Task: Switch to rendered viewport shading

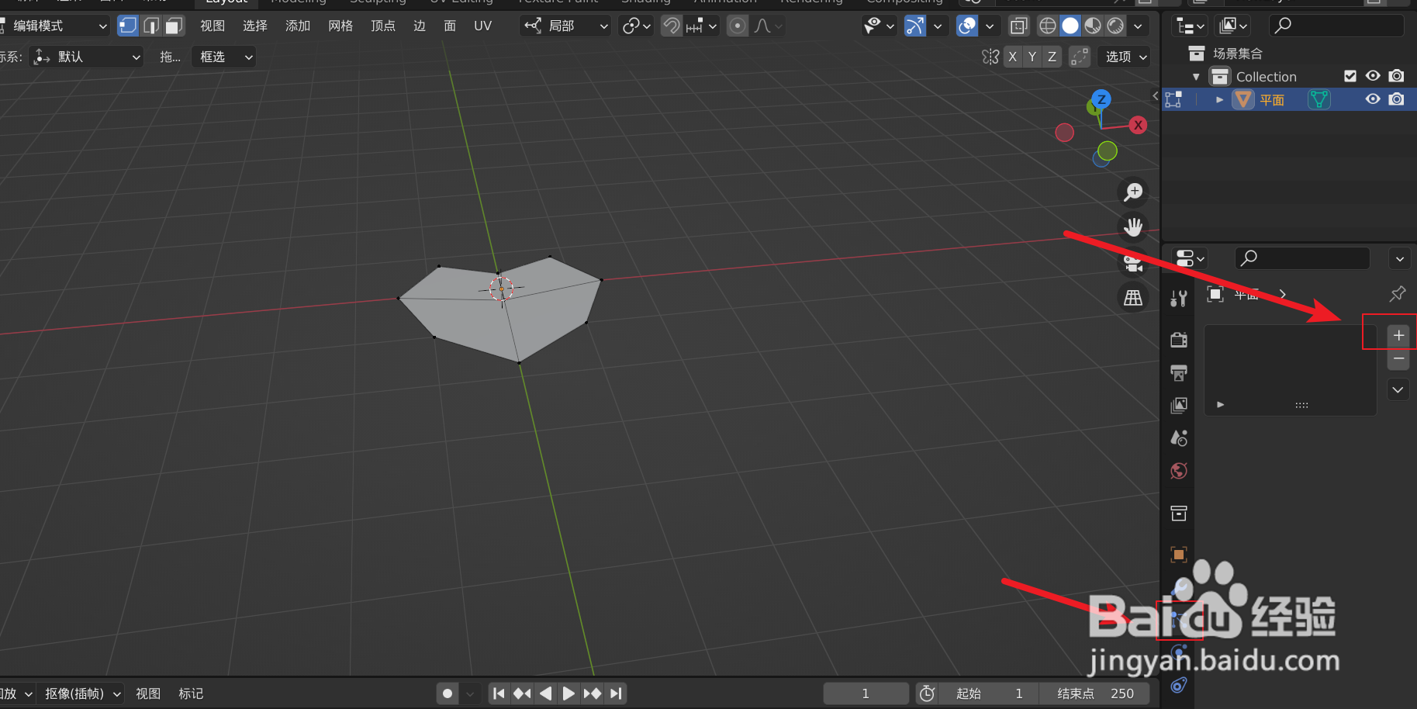Action: (x=1115, y=26)
